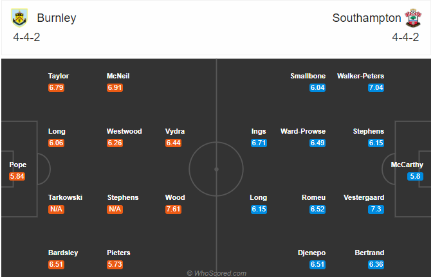Screen dimensions: 433x277
Task: Click Walker-Peters' 7.04 rating badge
Action: (x=376, y=88)
